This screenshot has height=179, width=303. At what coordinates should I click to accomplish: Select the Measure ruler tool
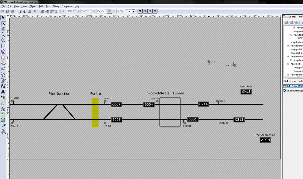[x=3, y=40]
